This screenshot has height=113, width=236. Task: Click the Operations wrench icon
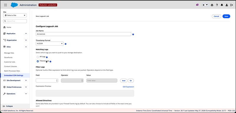click(x=4, y=94)
